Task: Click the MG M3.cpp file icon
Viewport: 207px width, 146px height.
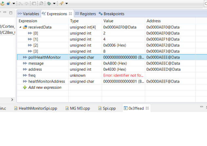Action: click(67, 108)
